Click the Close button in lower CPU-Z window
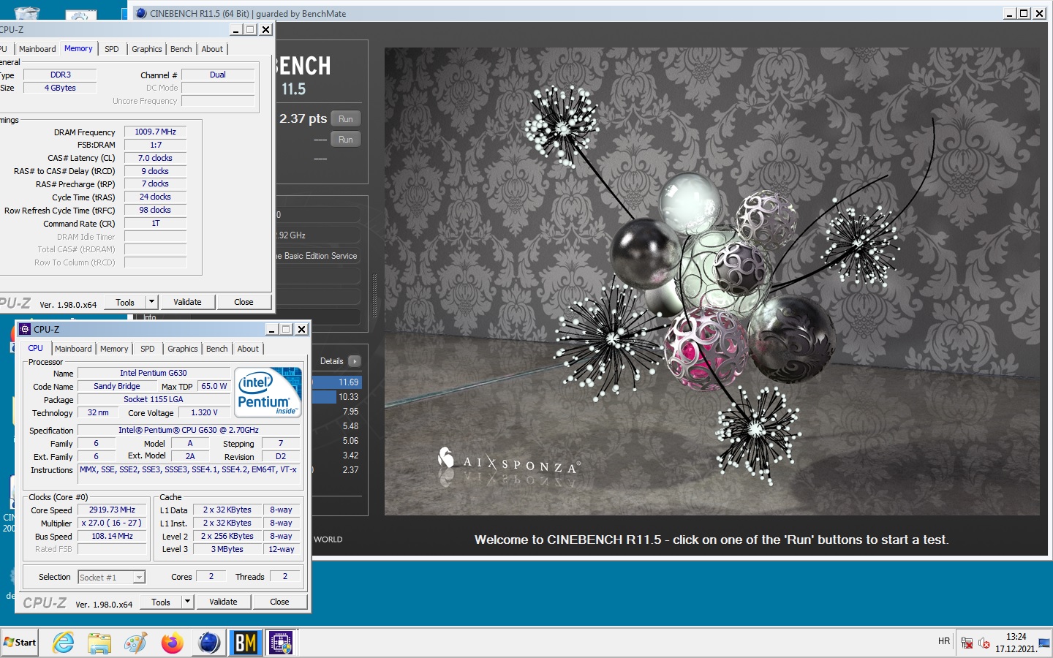1053x658 pixels. 279,602
